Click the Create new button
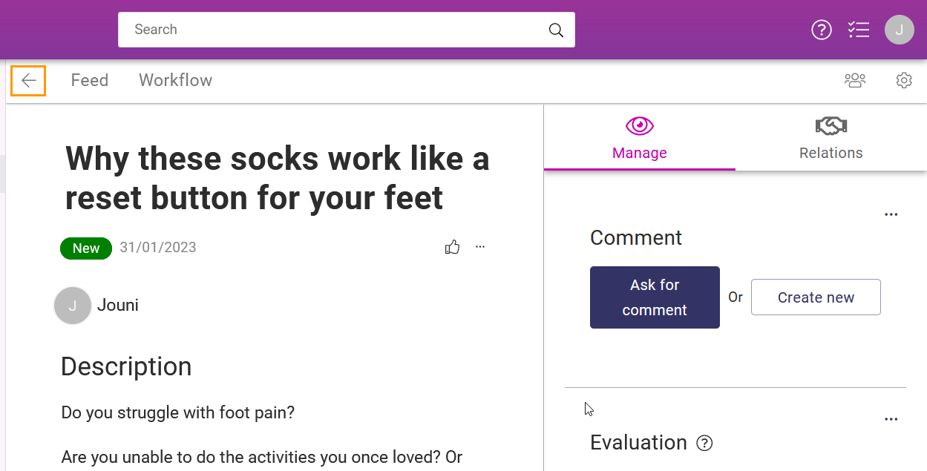This screenshot has width=927, height=471. click(x=816, y=297)
